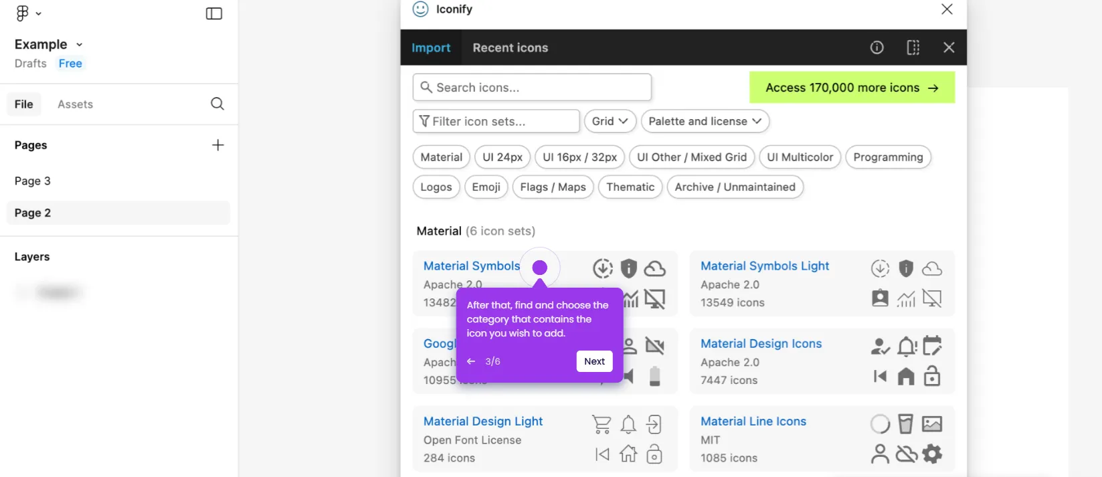Click Access 170,000 more icons button
This screenshot has width=1102, height=477.
[852, 88]
